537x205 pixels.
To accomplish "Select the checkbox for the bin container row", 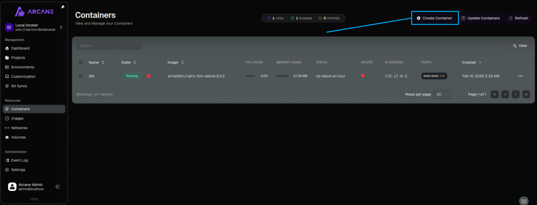I will [x=80, y=76].
